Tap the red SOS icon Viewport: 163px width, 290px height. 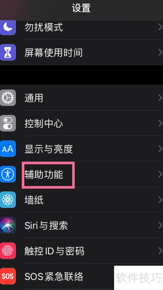click(8, 276)
